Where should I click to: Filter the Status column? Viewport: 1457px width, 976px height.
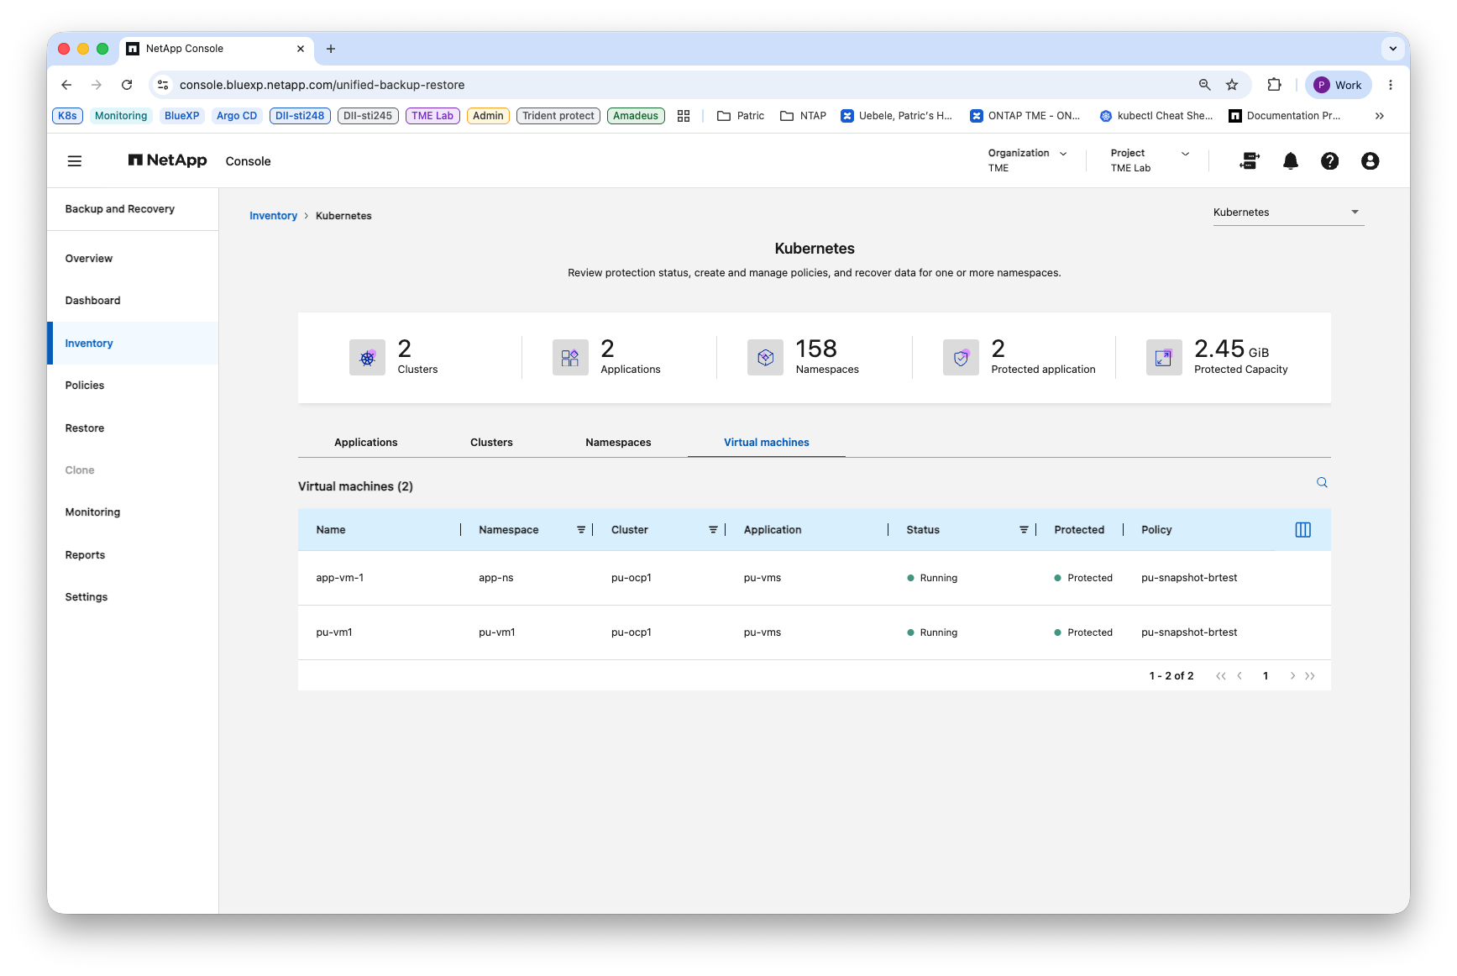[1024, 530]
